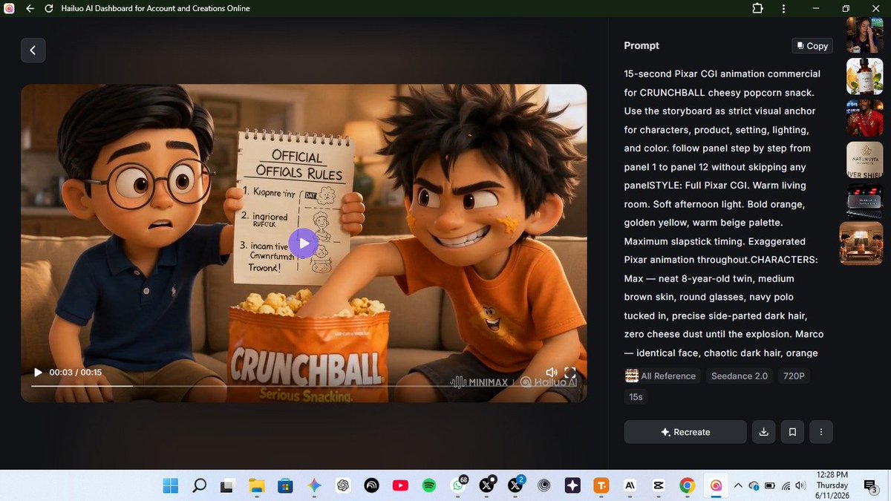
Task: Open the woman portrait thumbnail in sidebar
Action: pyautogui.click(x=864, y=35)
